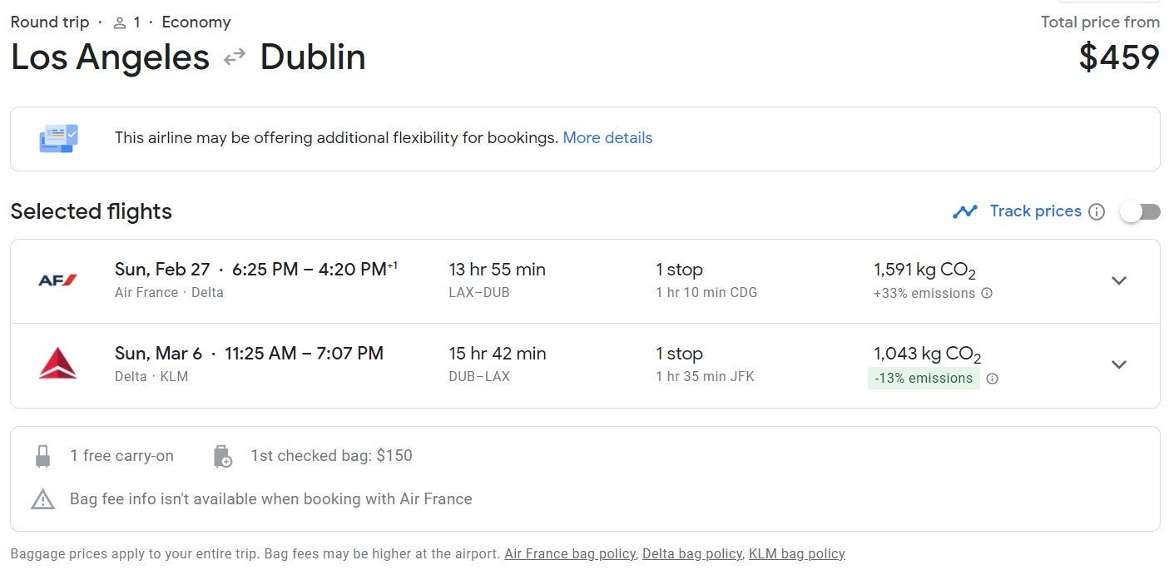The image size is (1174, 575).
Task: Open the Air France bag policy link
Action: (x=570, y=554)
